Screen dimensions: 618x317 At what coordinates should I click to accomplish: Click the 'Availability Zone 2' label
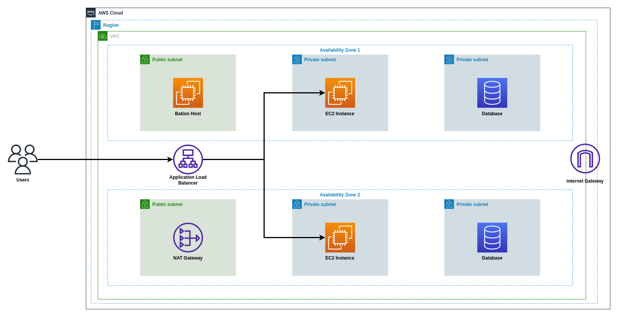point(340,195)
